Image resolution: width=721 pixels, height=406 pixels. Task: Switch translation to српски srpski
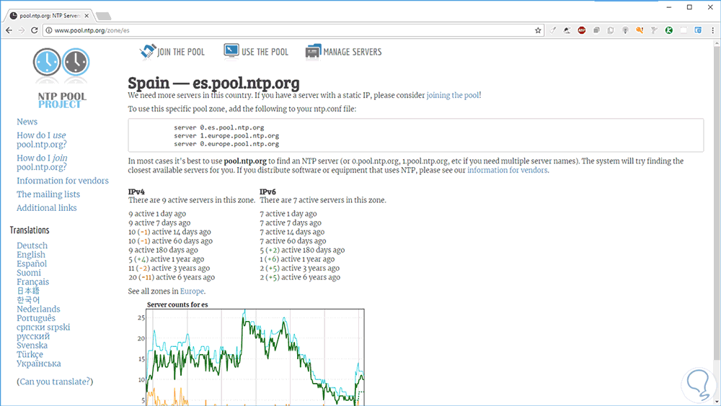tap(43, 327)
